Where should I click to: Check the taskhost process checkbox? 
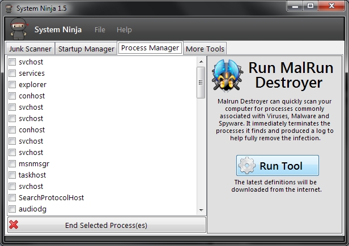pyautogui.click(x=12, y=175)
